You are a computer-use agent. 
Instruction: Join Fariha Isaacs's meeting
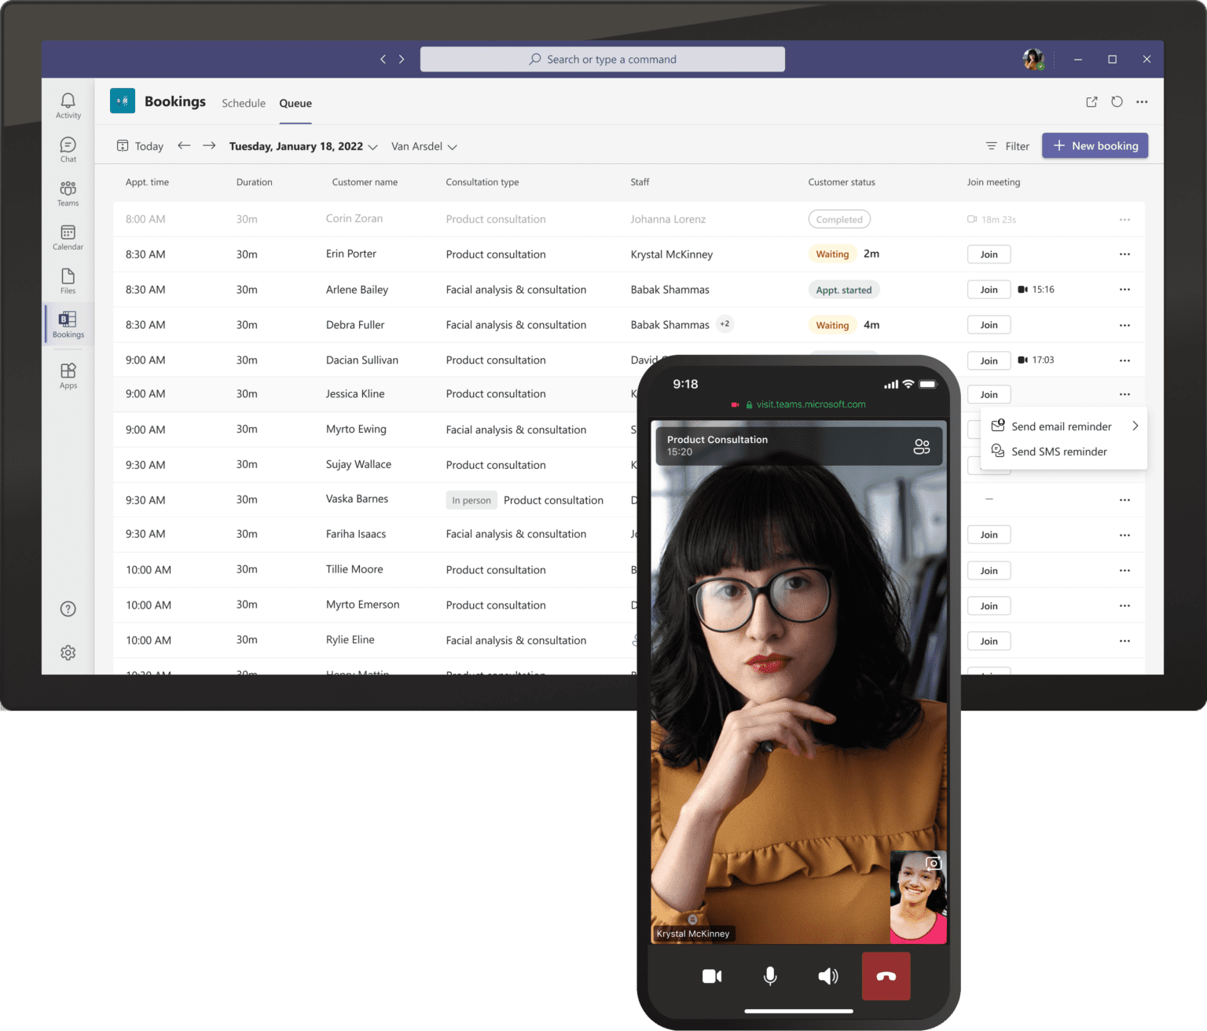click(989, 535)
